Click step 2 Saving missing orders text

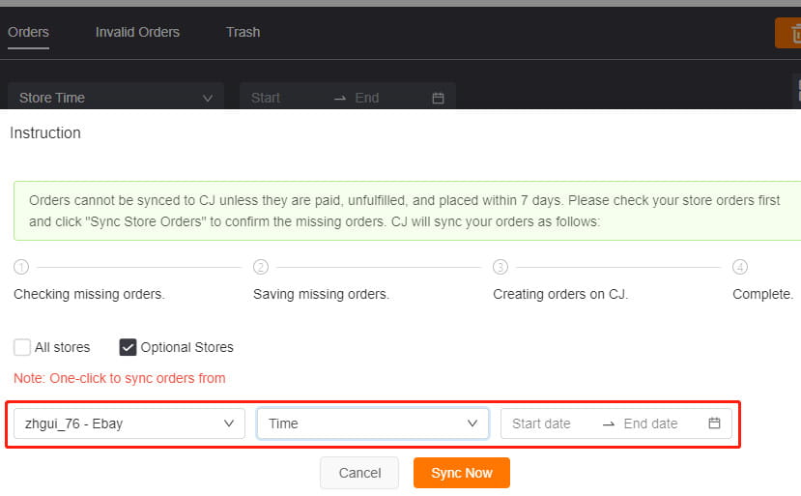(x=322, y=295)
